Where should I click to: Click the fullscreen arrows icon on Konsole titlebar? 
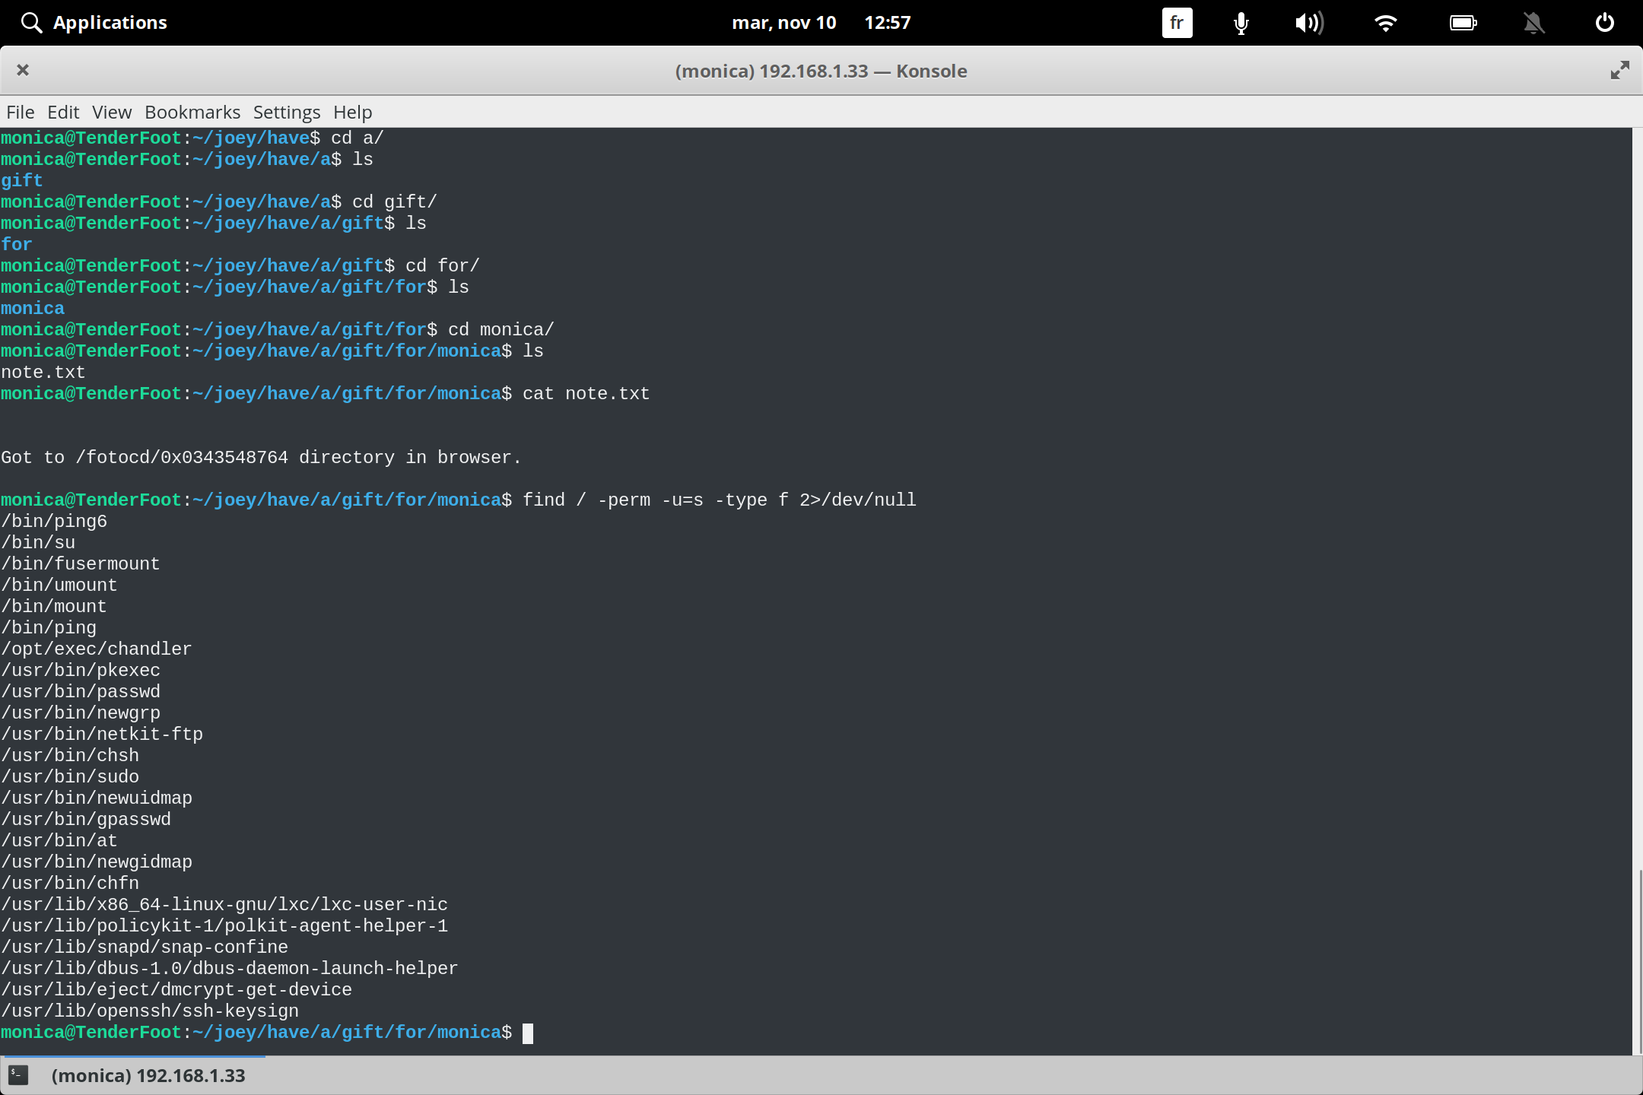pos(1620,70)
